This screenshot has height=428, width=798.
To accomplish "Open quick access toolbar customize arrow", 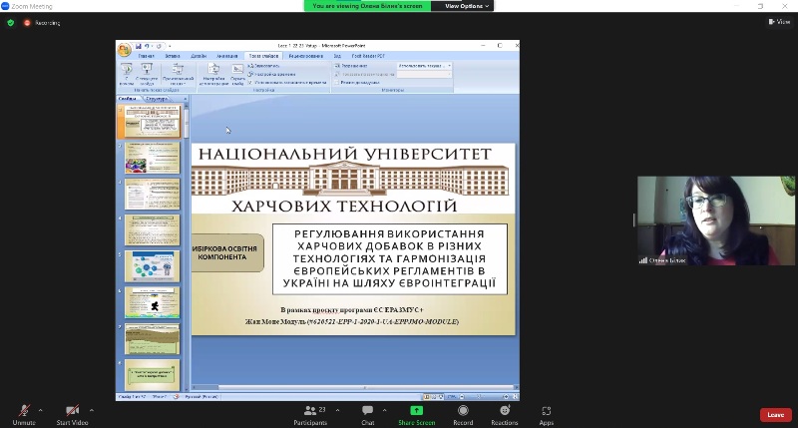I will 170,46.
